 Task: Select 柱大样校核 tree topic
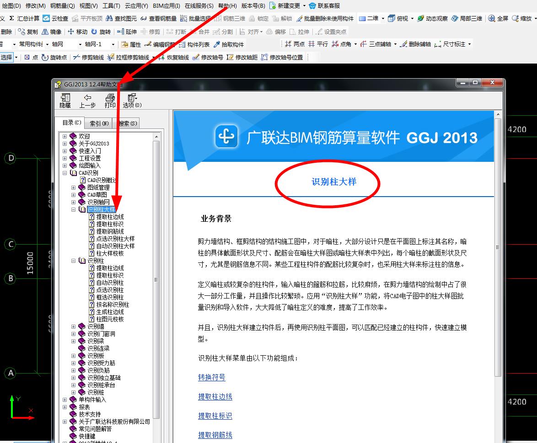click(110, 253)
